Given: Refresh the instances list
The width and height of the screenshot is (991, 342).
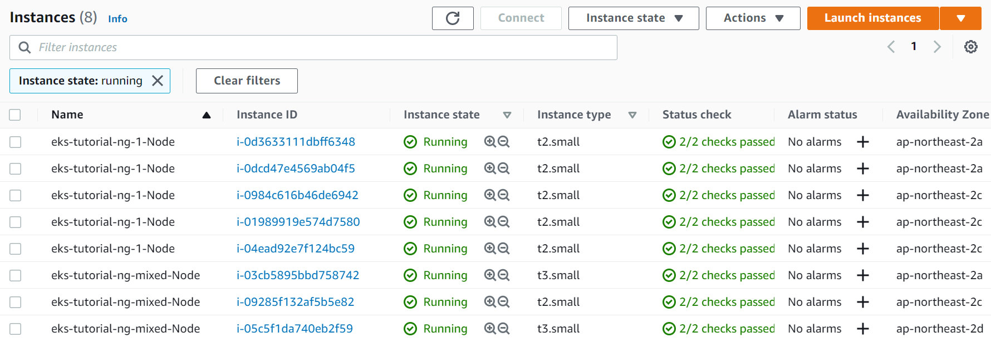Looking at the screenshot, I should [x=453, y=18].
